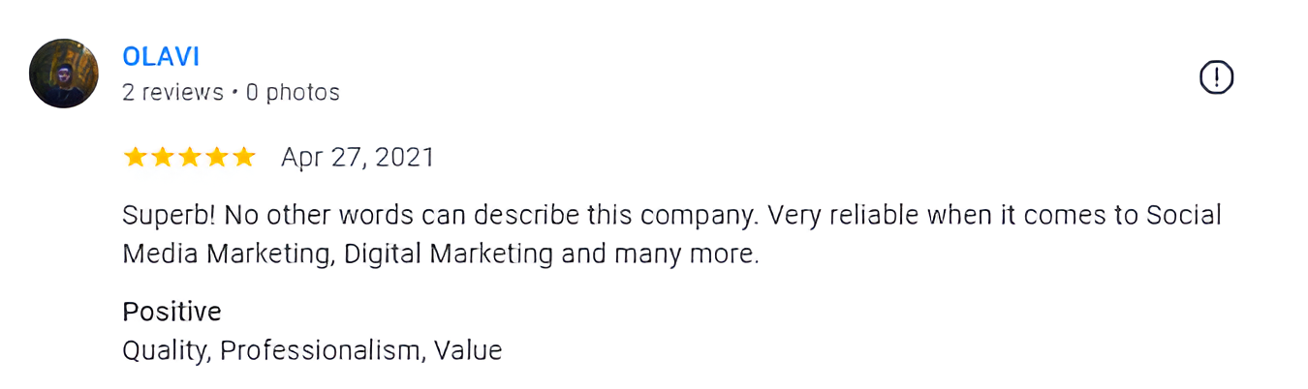Click 'and many more.' ending the review
The width and height of the screenshot is (1308, 389).
click(660, 254)
